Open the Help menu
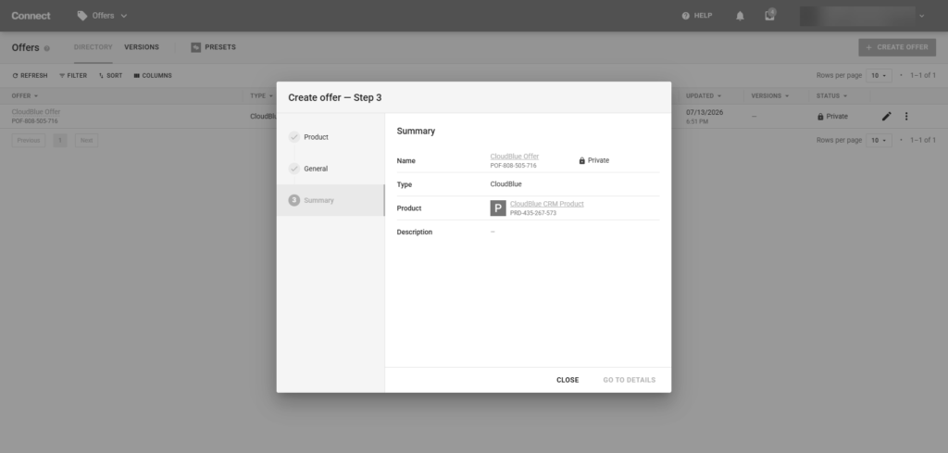 pos(696,16)
